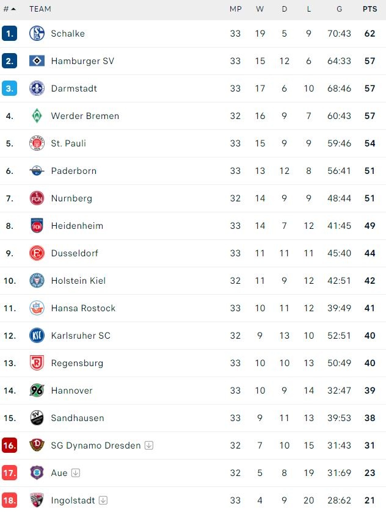
Task: Select the Dusseldorf club logo
Action: [x=37, y=253]
